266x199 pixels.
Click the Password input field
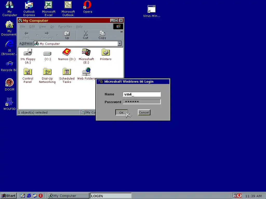(142, 102)
